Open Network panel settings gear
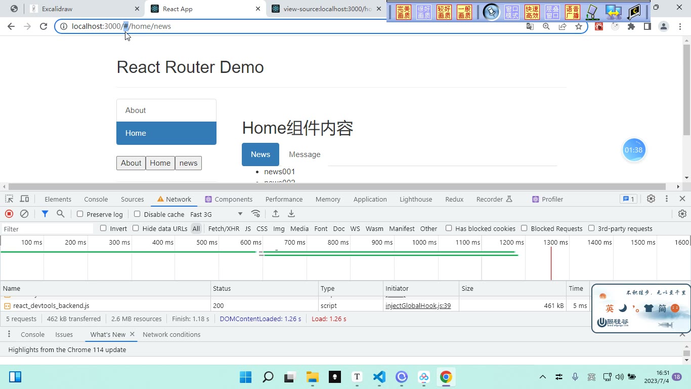691x389 pixels. click(682, 214)
